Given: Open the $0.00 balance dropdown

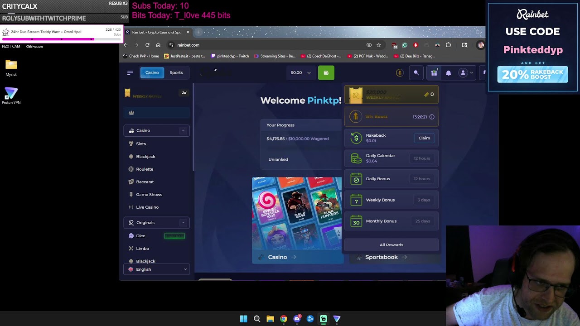Looking at the screenshot, I should (x=301, y=72).
